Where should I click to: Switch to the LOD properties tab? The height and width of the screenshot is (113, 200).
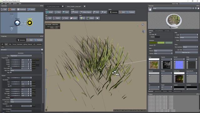34,44
